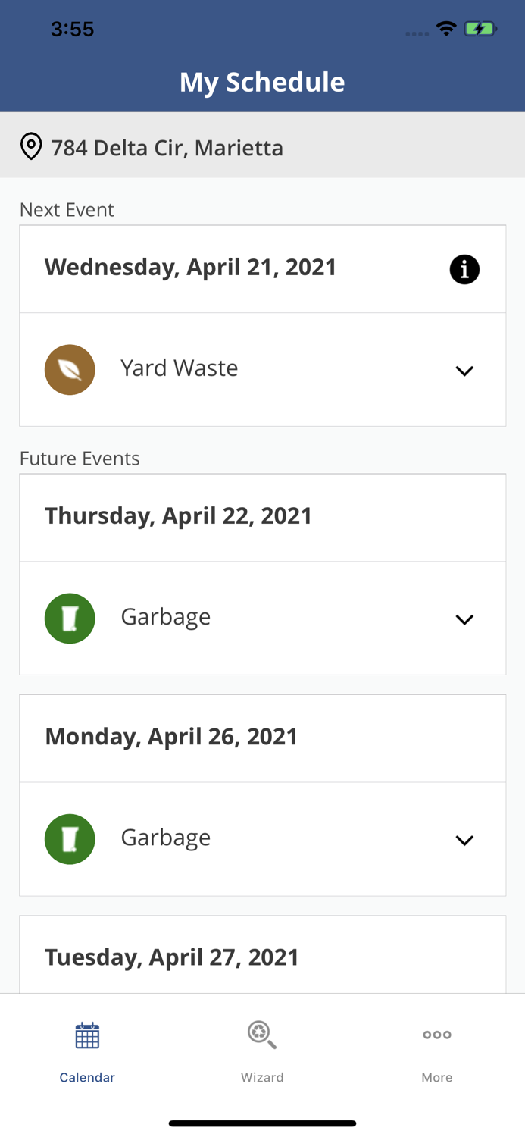The height and width of the screenshot is (1137, 525).
Task: Expand Yard Waste details for April 21
Action: pyautogui.click(x=464, y=371)
